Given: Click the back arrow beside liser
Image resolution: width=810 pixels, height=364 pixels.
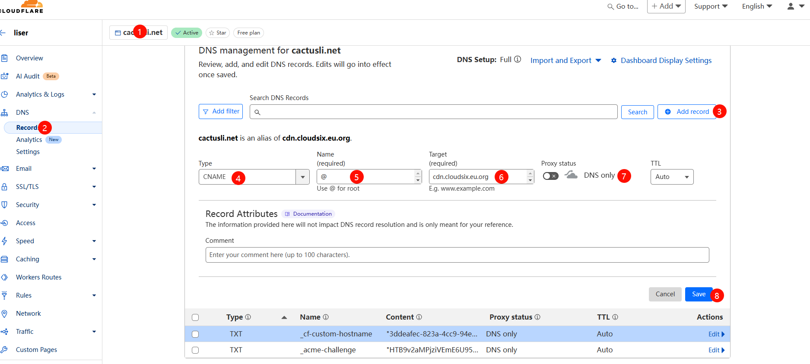Looking at the screenshot, I should (3, 33).
